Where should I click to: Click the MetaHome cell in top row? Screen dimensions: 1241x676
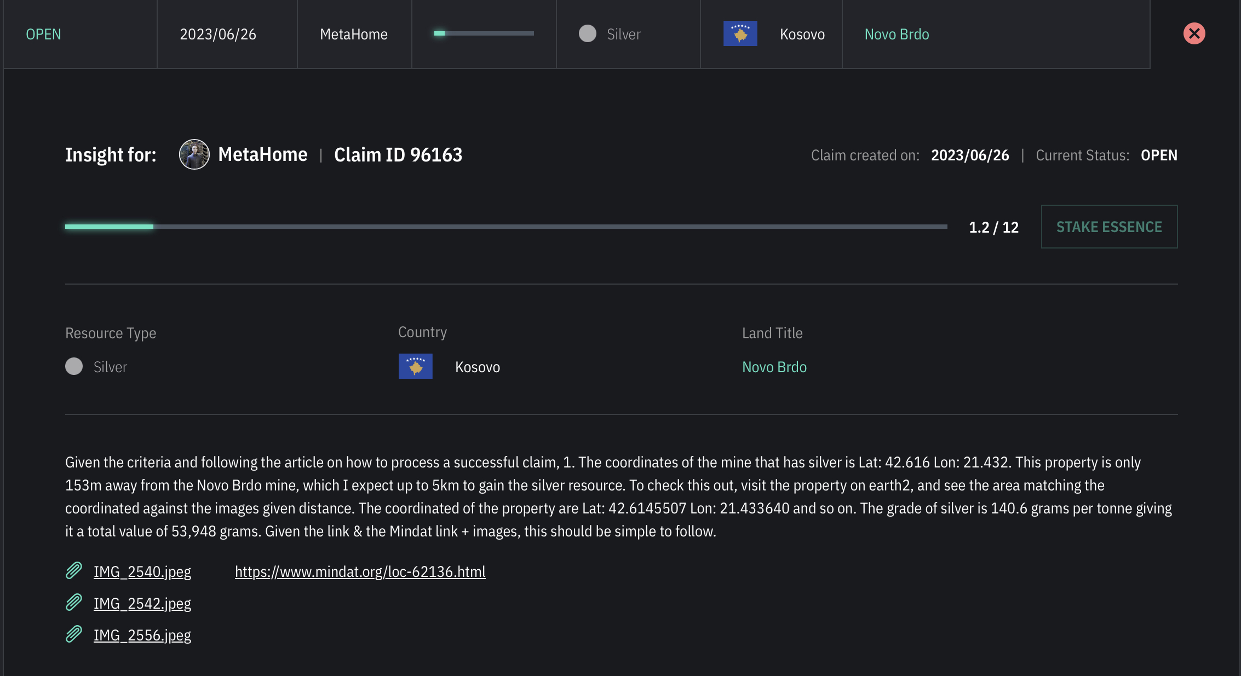click(353, 34)
